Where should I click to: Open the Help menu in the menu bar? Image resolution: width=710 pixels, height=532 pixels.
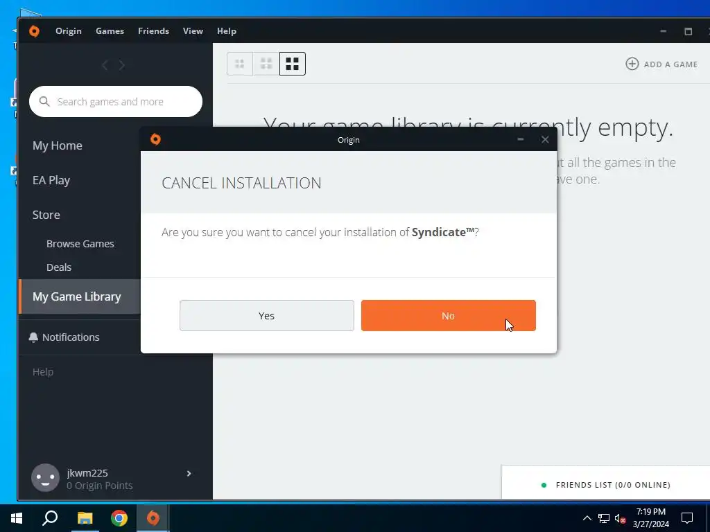pos(227,30)
